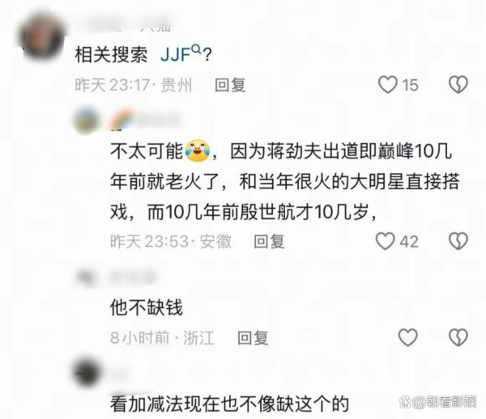This screenshot has width=486, height=419.
Task: Like the 蒋劲夫 reply with 42 likes
Action: (386, 241)
